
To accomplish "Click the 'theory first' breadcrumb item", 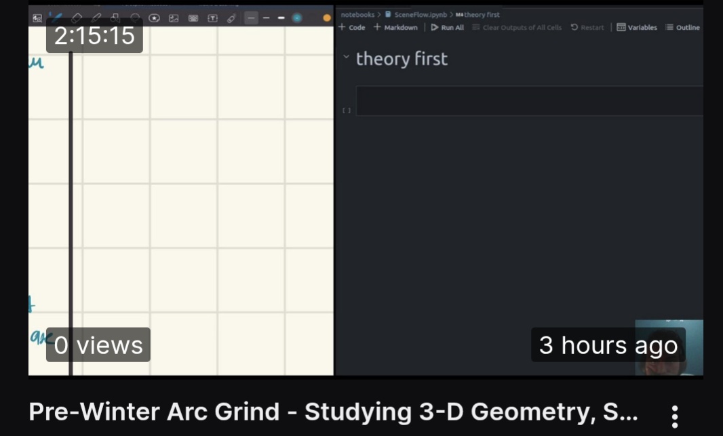I will click(477, 15).
